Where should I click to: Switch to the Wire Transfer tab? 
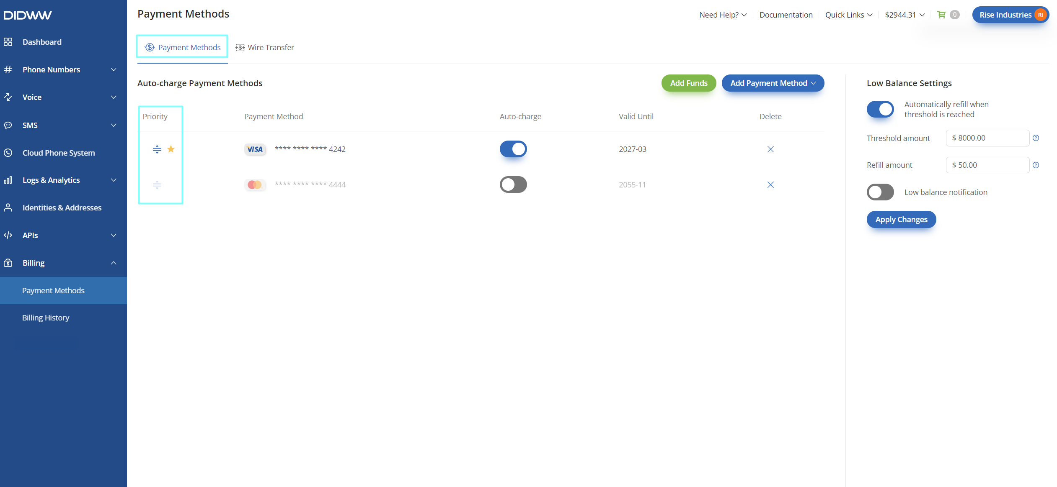coord(265,47)
